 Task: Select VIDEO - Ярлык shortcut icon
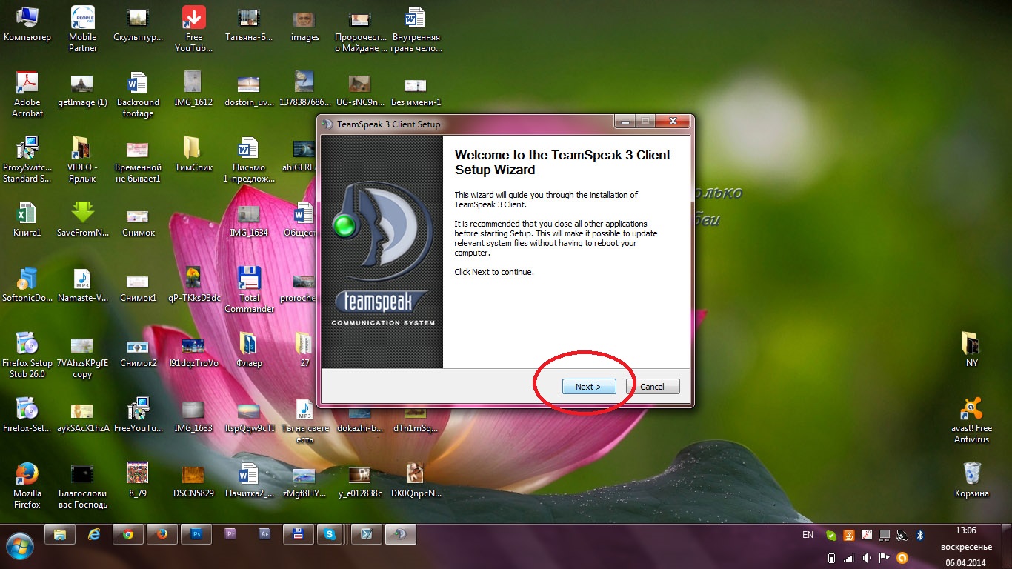(83, 159)
